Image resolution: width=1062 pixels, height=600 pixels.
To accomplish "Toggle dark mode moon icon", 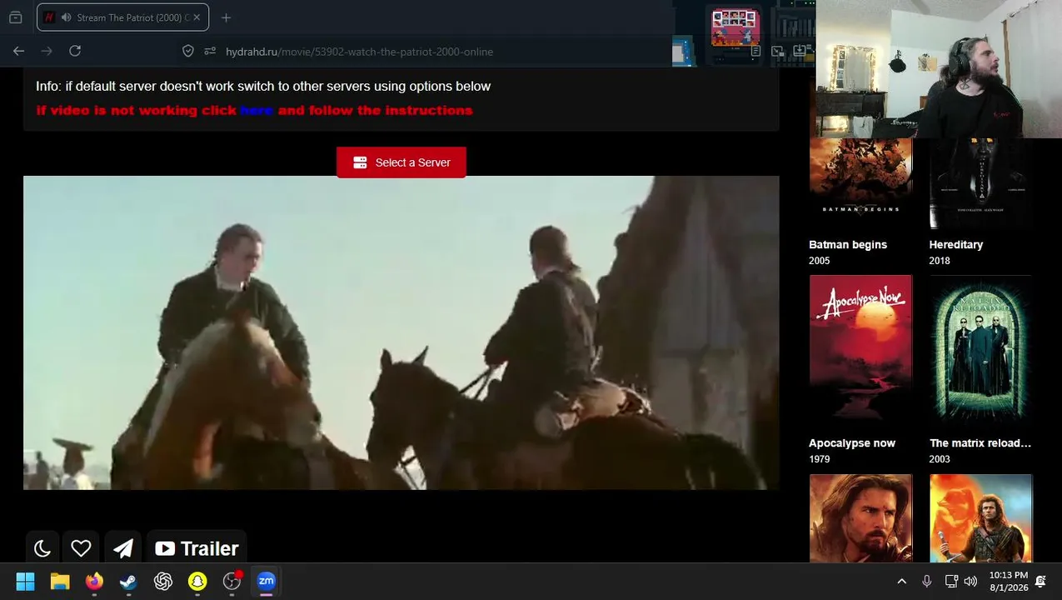I will (42, 548).
